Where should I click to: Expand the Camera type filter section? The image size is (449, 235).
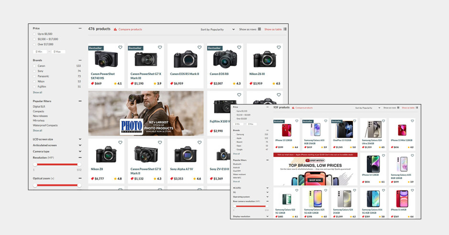point(80,151)
